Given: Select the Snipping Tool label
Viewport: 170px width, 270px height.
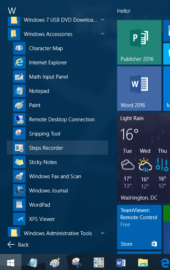Looking at the screenshot, I should coord(44,134).
